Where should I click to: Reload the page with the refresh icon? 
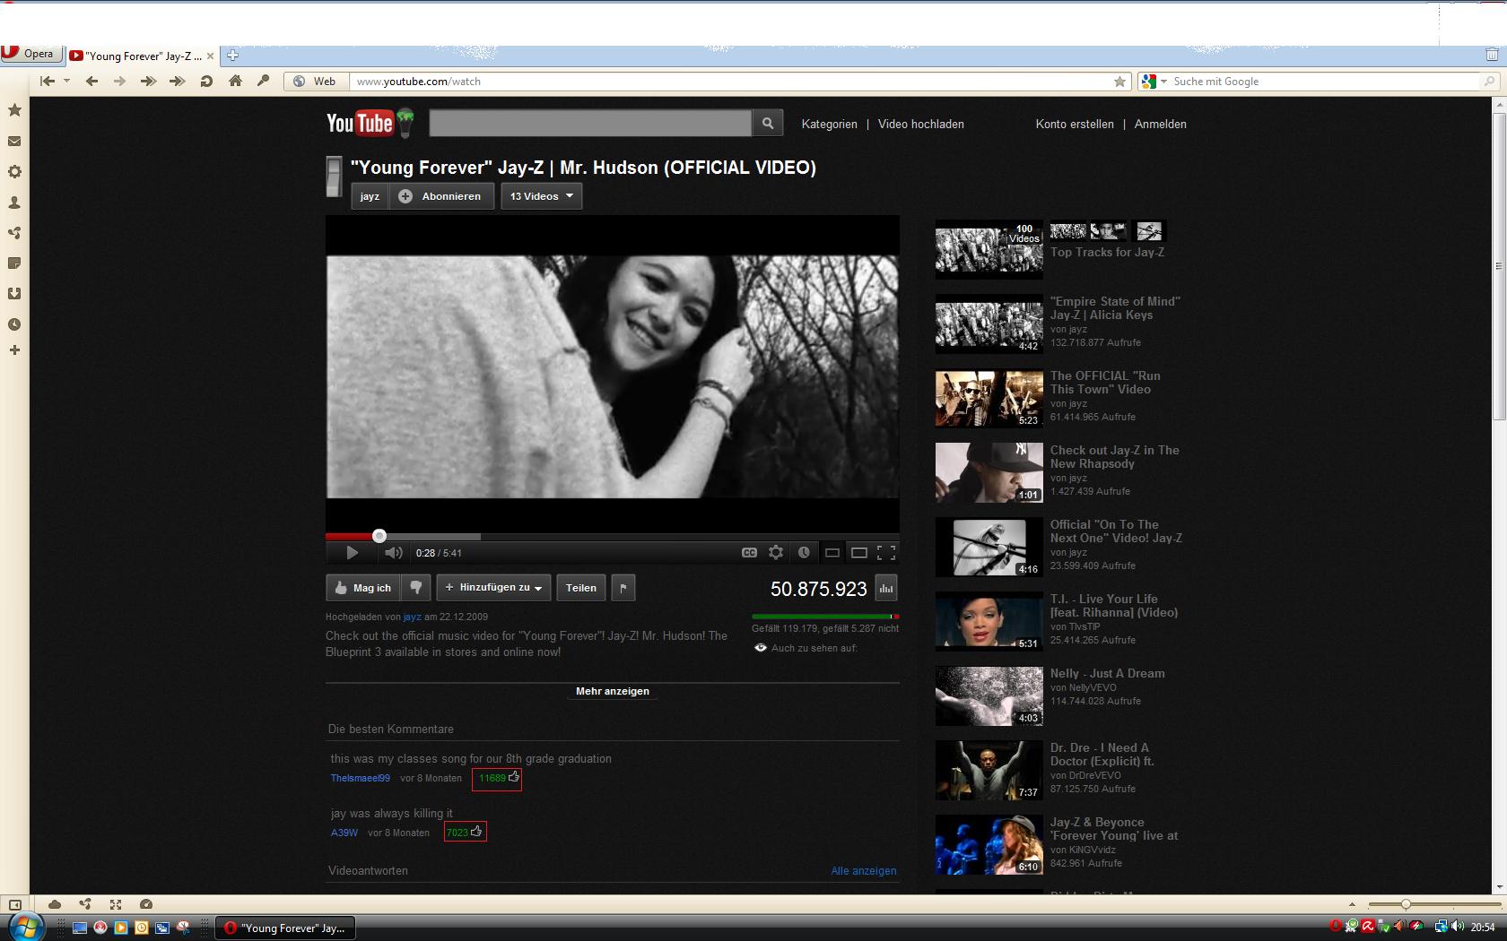206,82
